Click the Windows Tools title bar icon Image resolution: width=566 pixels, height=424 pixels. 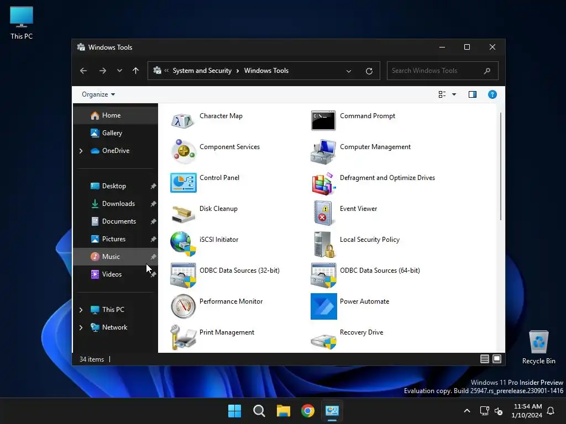tap(81, 47)
